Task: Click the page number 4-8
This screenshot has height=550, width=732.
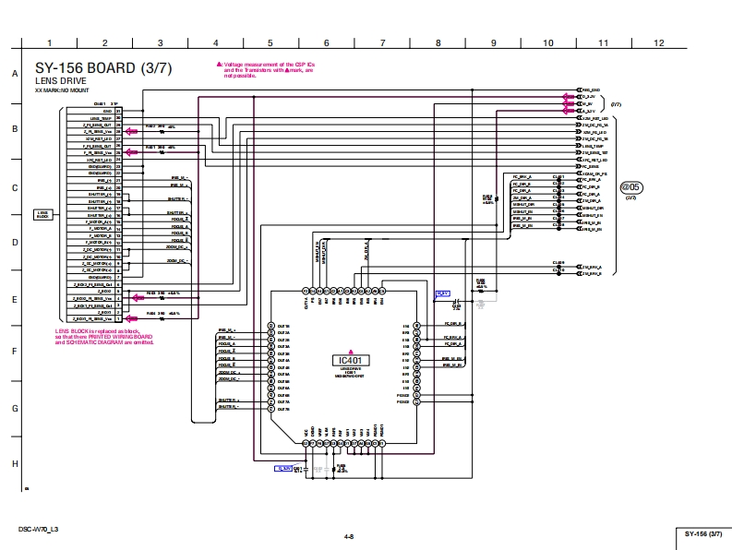Action: [349, 536]
